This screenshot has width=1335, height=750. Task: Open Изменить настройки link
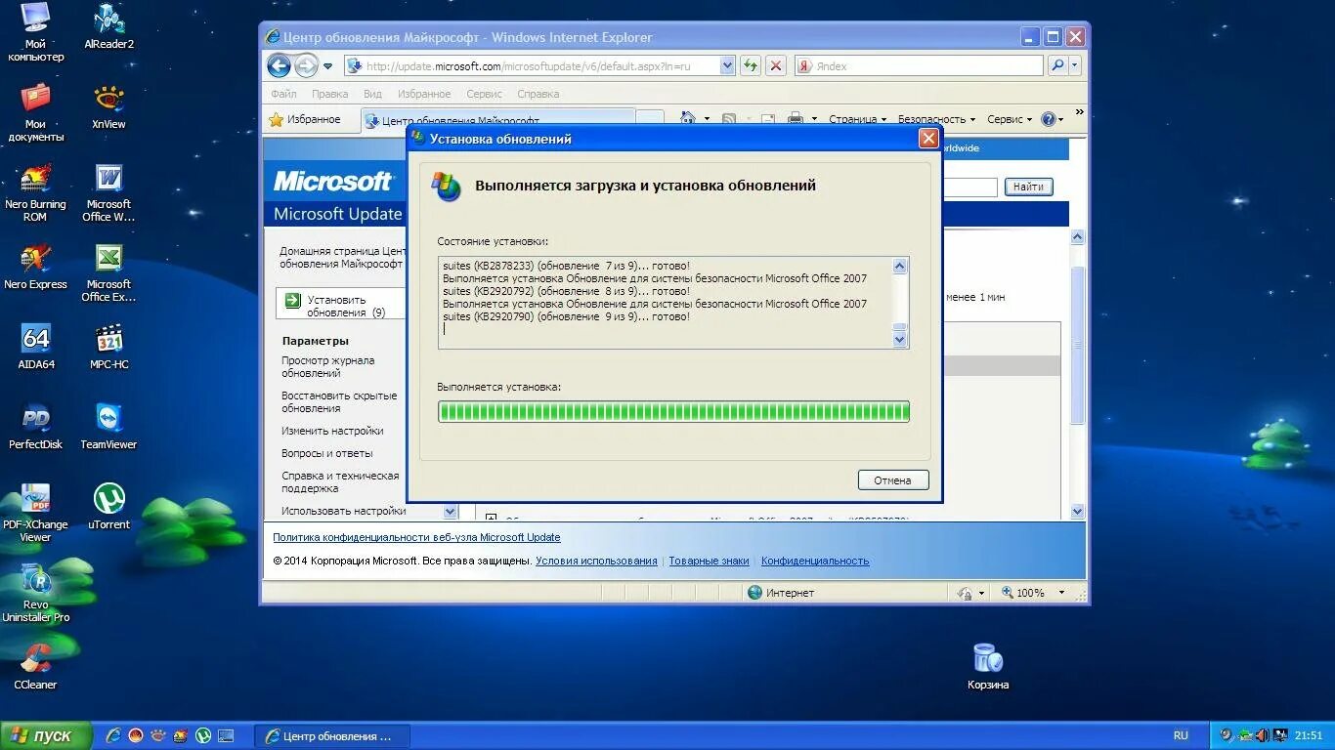click(x=332, y=431)
